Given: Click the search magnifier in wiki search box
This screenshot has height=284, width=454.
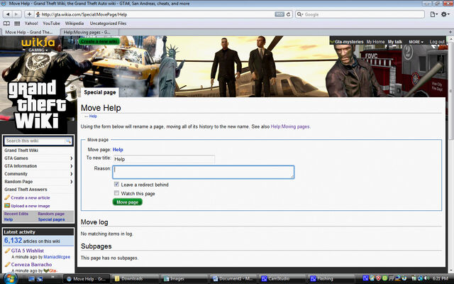Looking at the screenshot, I should coord(68,141).
